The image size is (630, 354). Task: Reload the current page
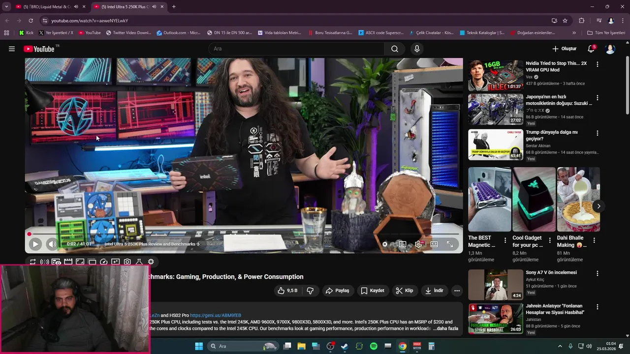pyautogui.click(x=31, y=21)
